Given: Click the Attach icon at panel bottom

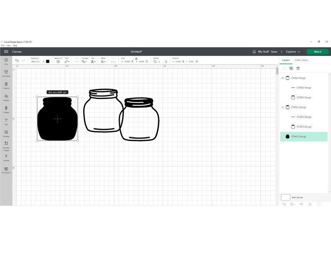Looking at the screenshot, I should tap(301, 204).
